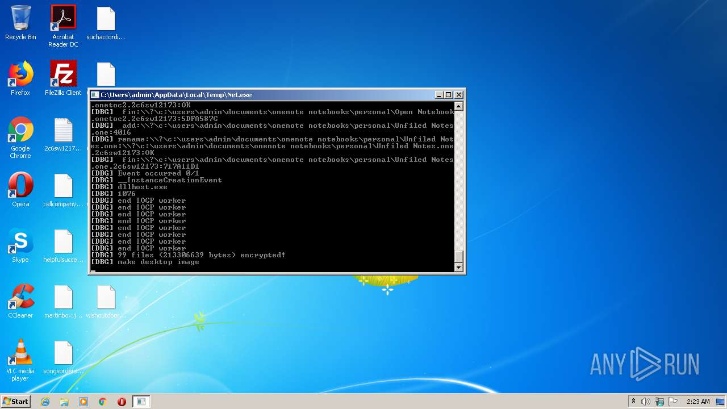Viewport: 727px width, 409px height.
Task: Open Opera from the taskbar
Action: (122, 402)
